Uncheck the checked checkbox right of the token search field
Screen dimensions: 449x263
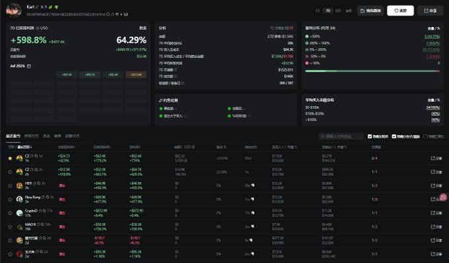[x=370, y=136]
